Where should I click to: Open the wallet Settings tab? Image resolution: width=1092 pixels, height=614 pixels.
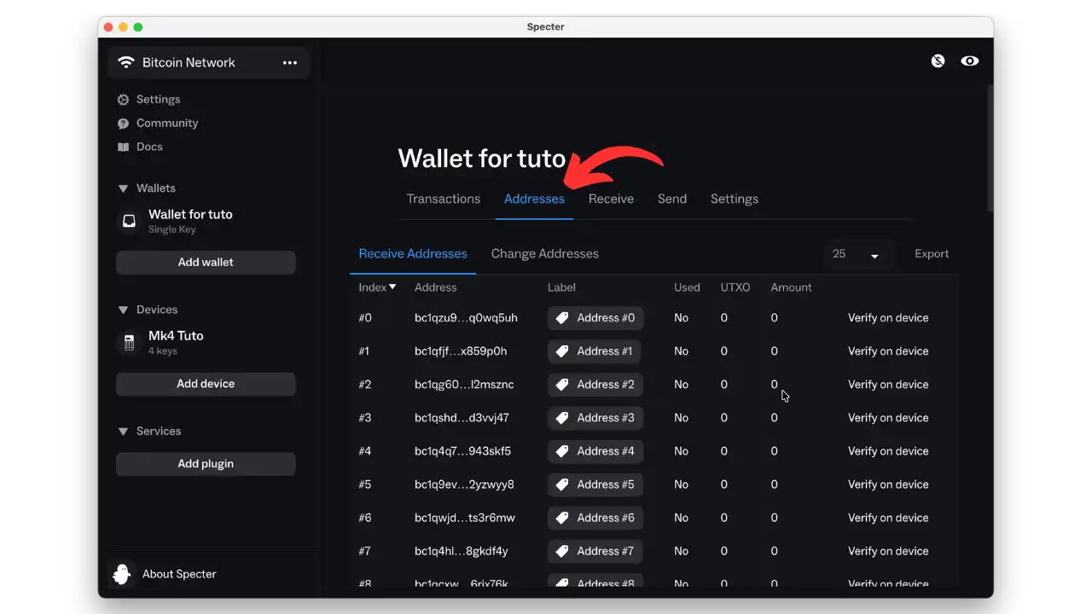(x=735, y=199)
